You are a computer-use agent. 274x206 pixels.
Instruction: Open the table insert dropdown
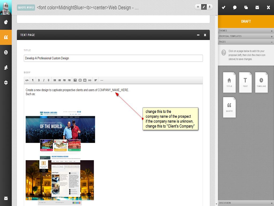(x=85, y=80)
